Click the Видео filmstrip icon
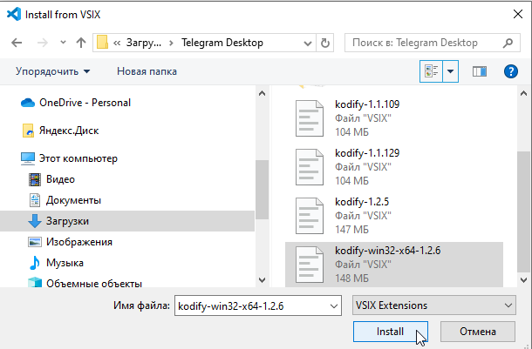Screen dimensions: 532x349 pos(35,179)
